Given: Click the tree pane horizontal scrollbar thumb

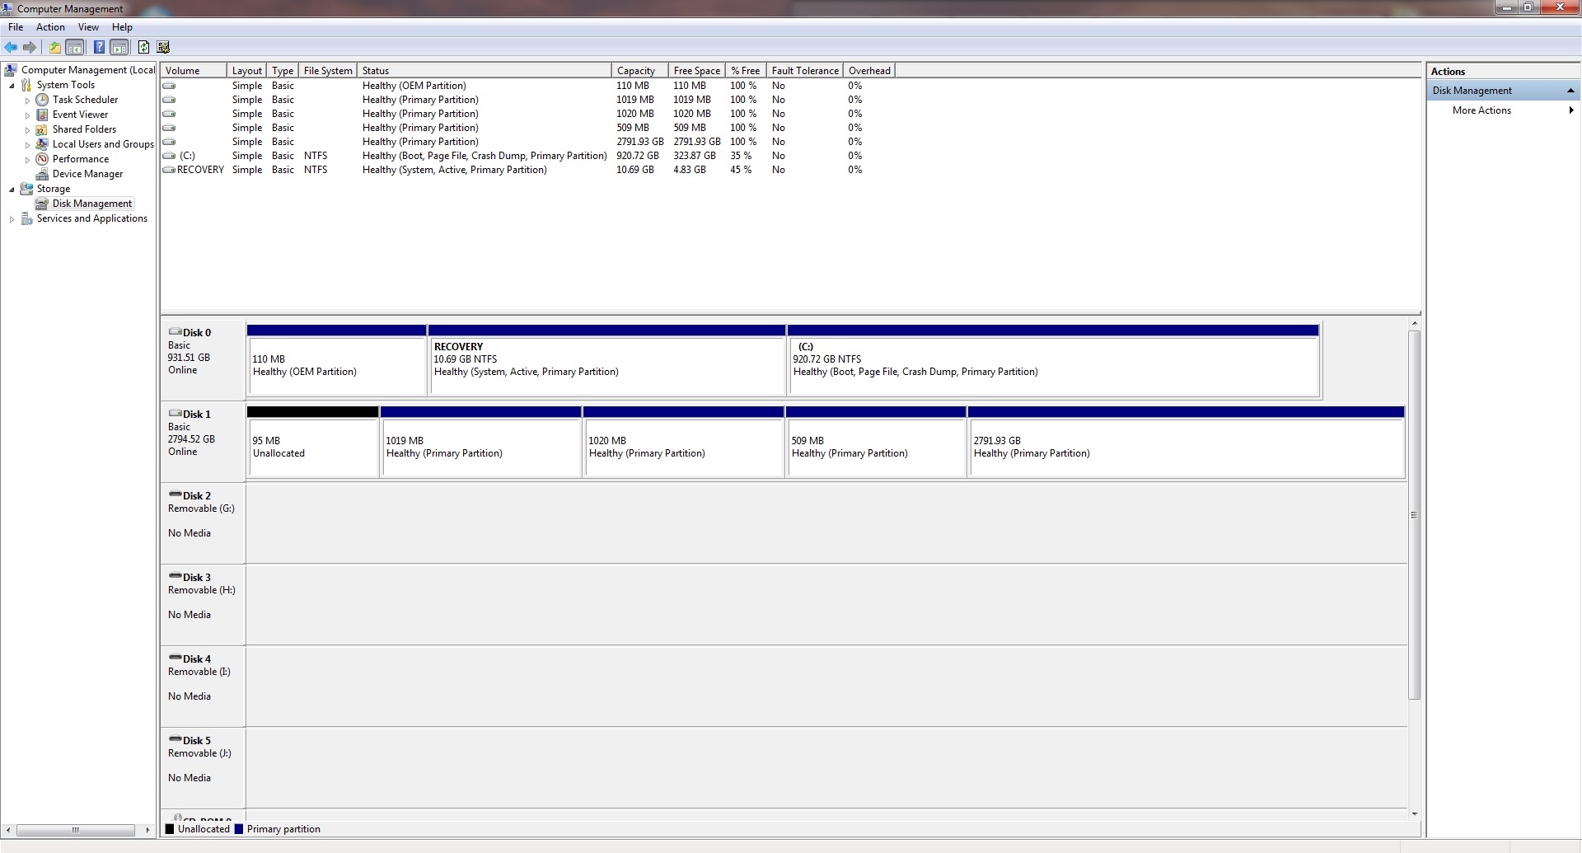Looking at the screenshot, I should pos(75,830).
